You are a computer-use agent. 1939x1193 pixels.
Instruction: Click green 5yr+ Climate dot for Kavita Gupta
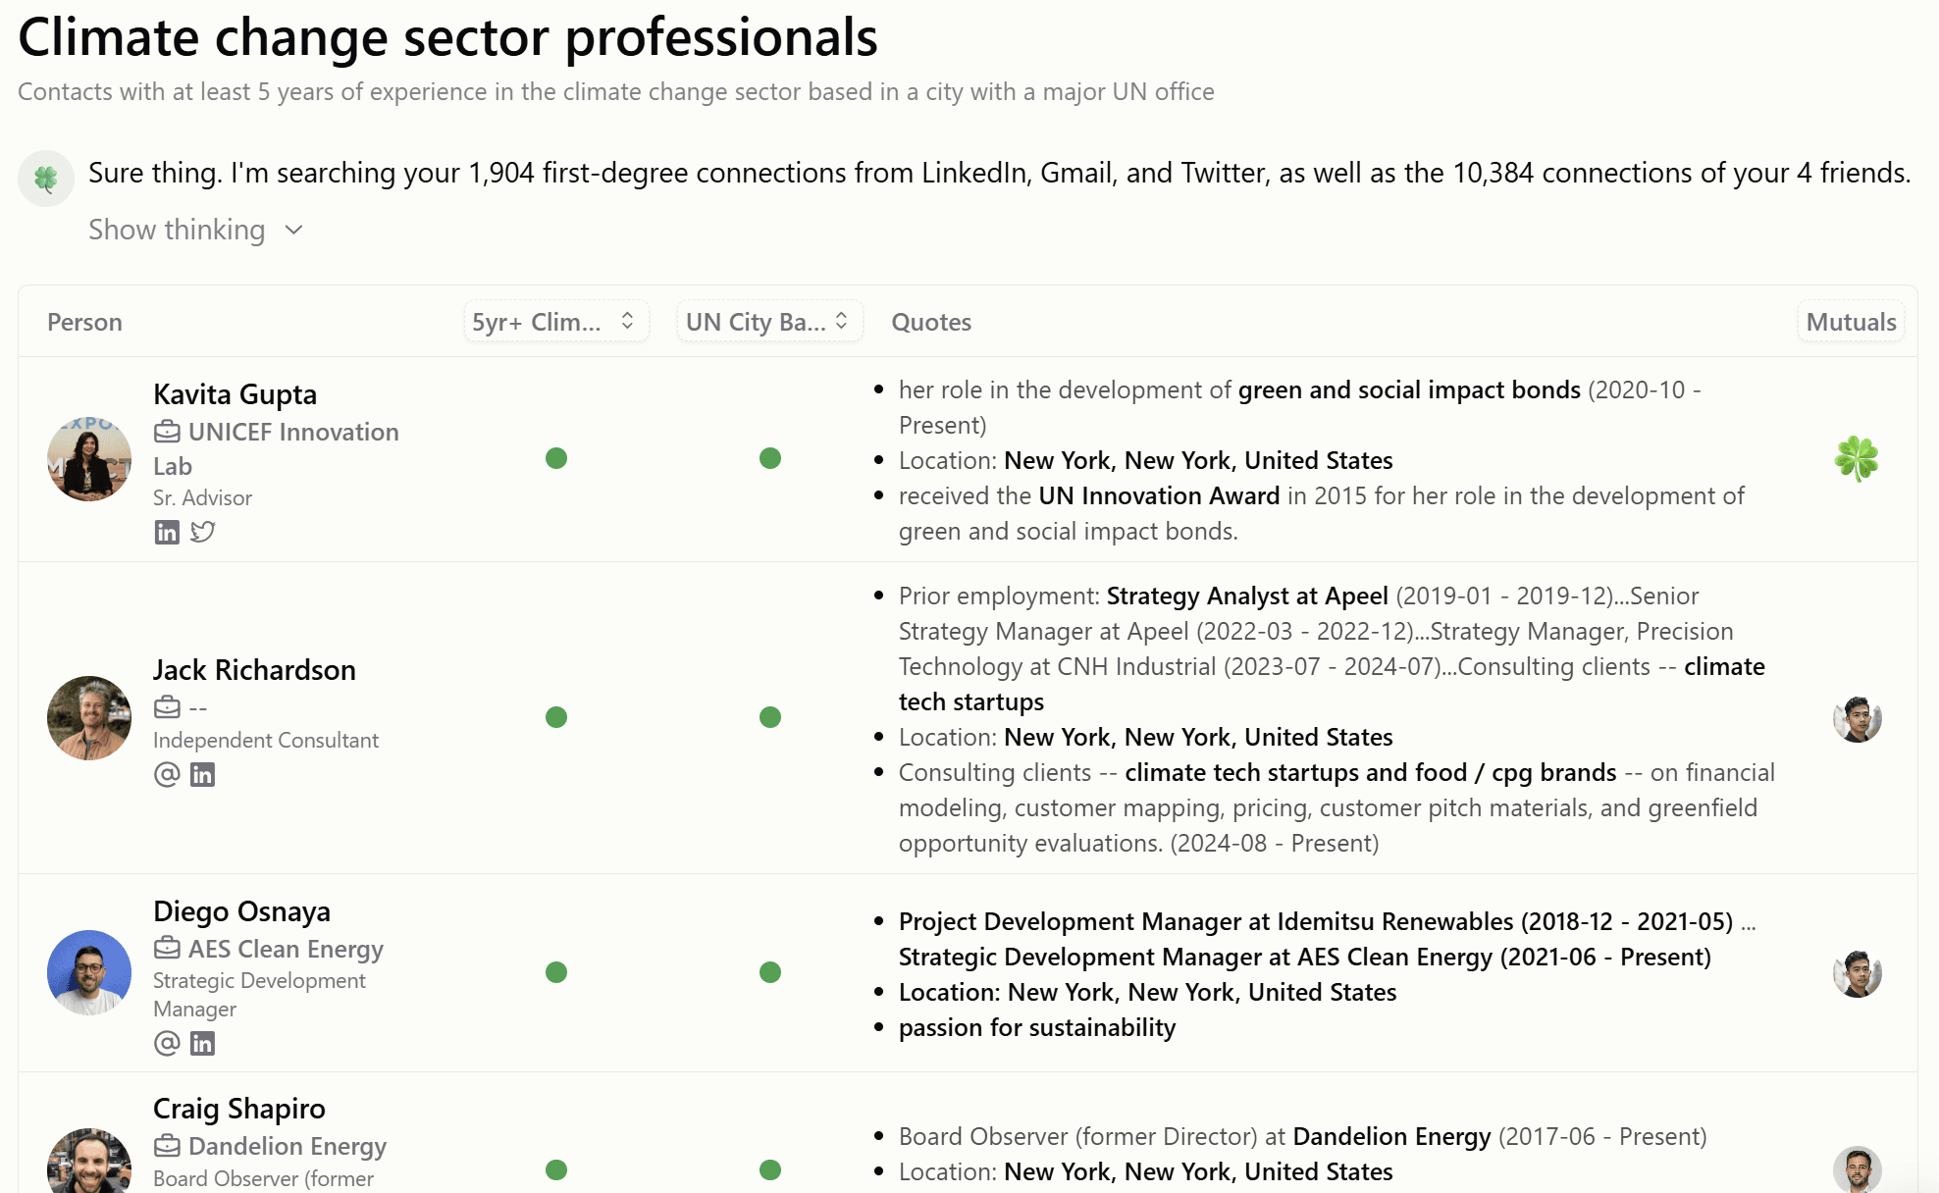coord(556,458)
